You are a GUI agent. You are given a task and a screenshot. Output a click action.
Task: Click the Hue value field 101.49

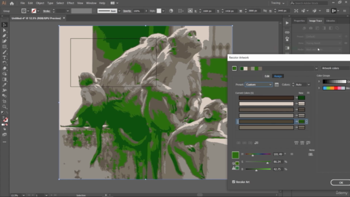(278, 154)
